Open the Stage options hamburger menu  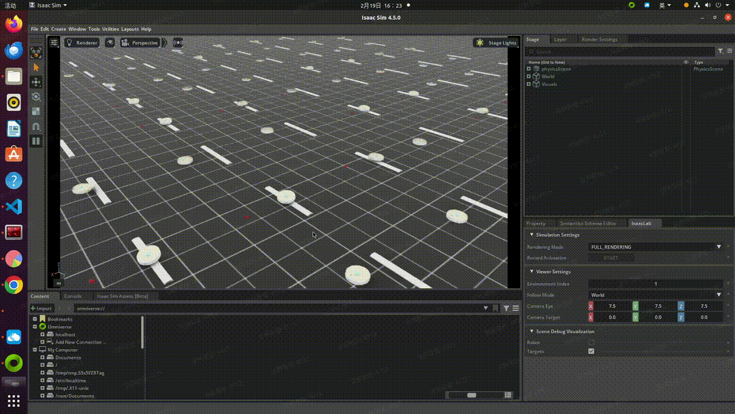point(730,50)
